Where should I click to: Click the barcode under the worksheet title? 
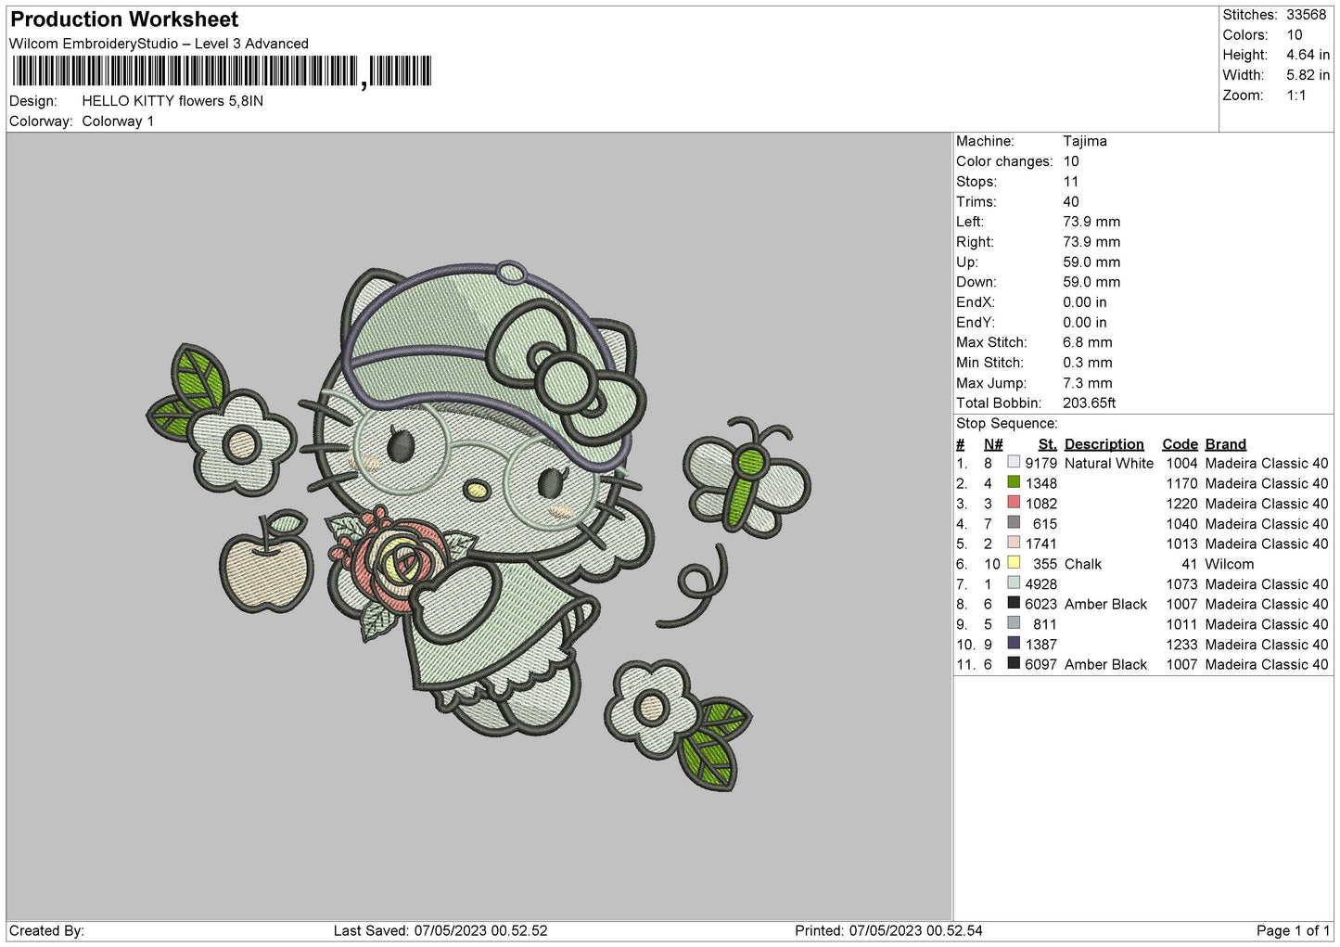tap(223, 71)
